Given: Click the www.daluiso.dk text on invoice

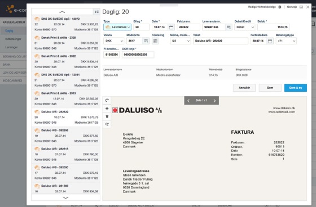Looking at the screenshot, I should [284, 108].
